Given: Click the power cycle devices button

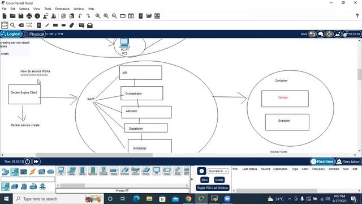Looking at the screenshot, I should point(28,161).
